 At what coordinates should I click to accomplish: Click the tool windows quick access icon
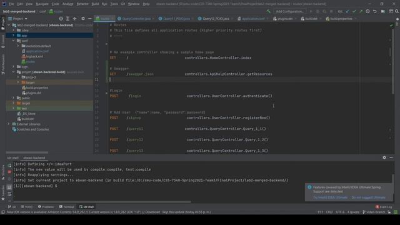coord(2,212)
